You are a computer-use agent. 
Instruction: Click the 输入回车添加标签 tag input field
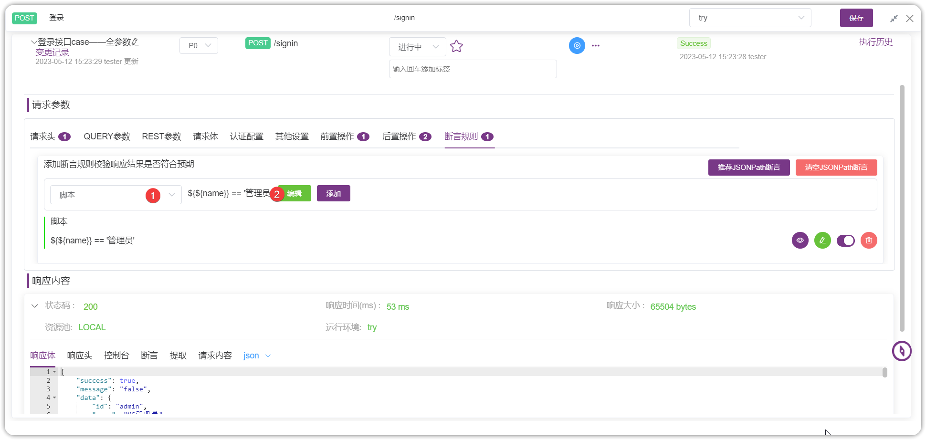[x=473, y=69]
